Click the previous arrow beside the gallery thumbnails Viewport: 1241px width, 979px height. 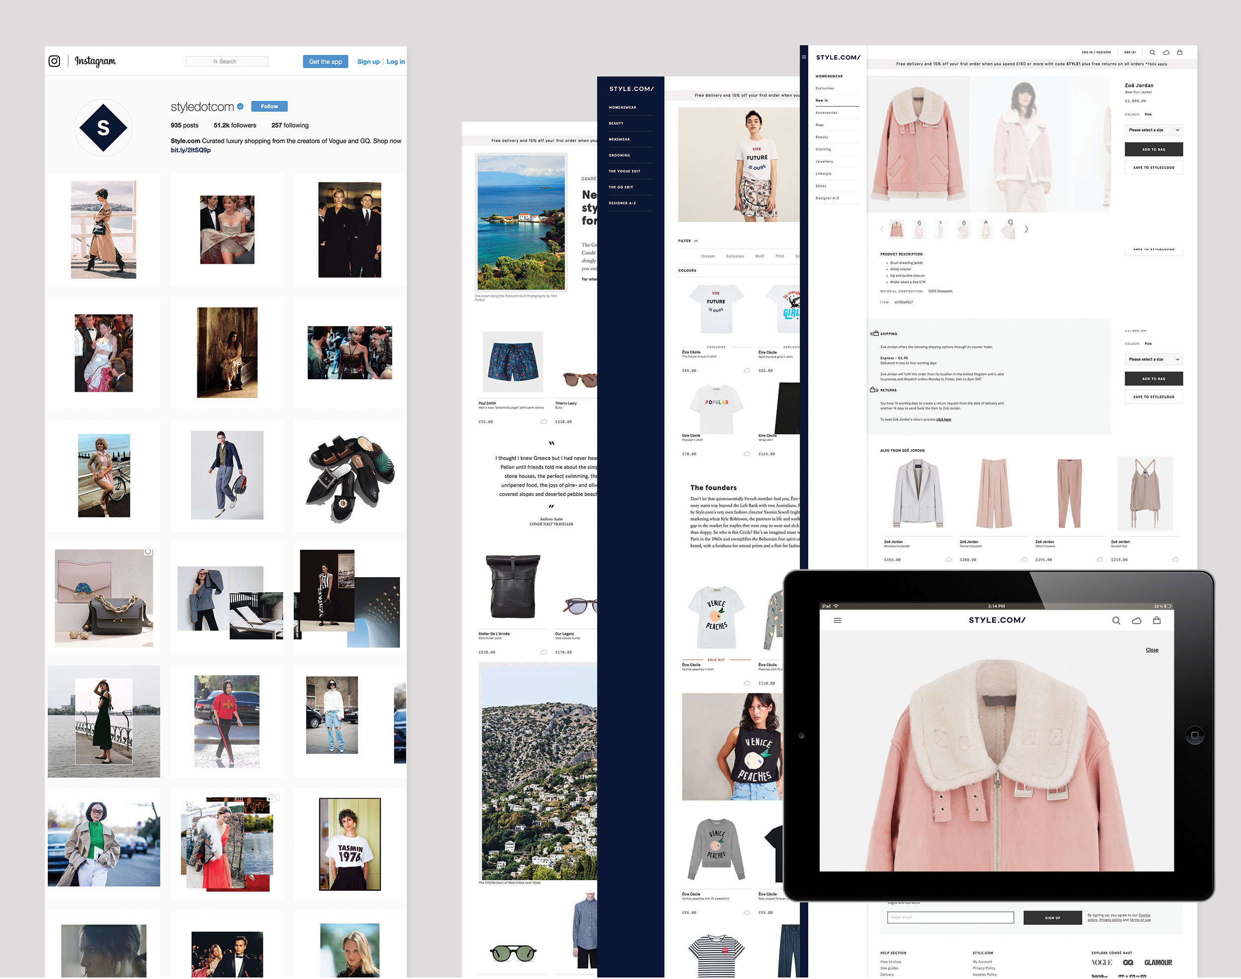[x=882, y=229]
